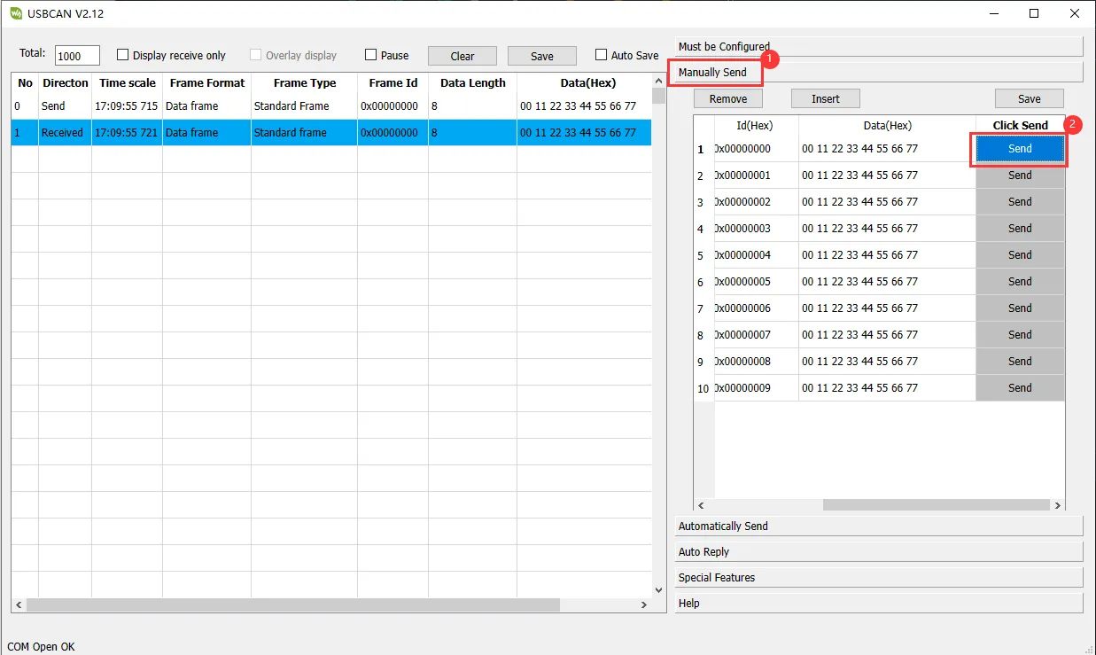The image size is (1096, 655).
Task: Expand the Must be Configured section
Action: point(877,46)
